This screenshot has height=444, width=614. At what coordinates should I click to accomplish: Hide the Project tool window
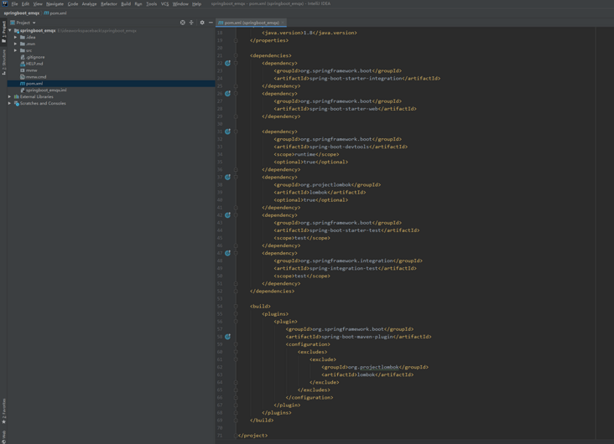pos(211,23)
